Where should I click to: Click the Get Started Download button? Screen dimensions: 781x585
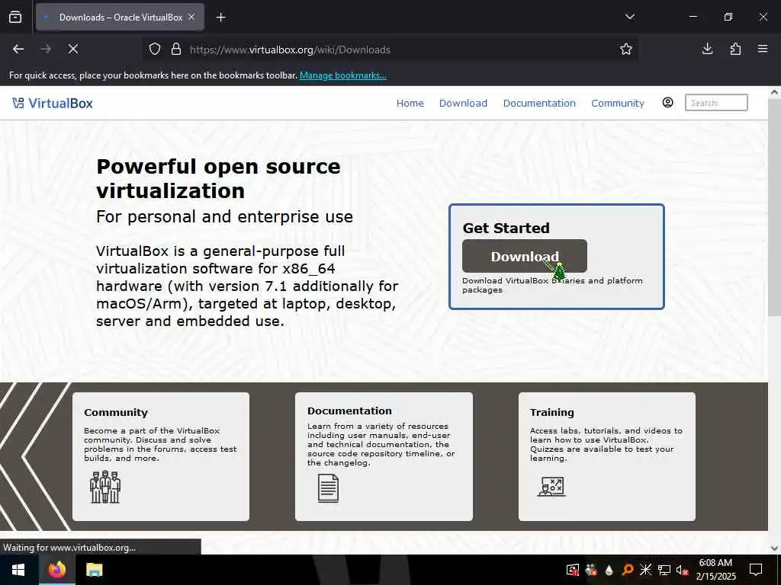[525, 256]
